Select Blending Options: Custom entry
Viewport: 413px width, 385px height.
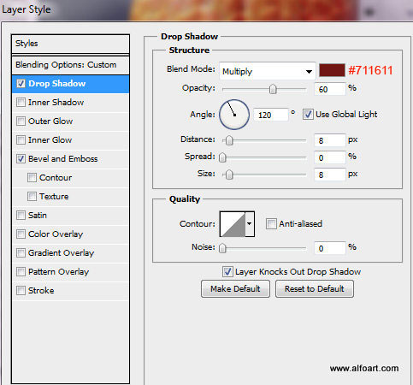71,65
